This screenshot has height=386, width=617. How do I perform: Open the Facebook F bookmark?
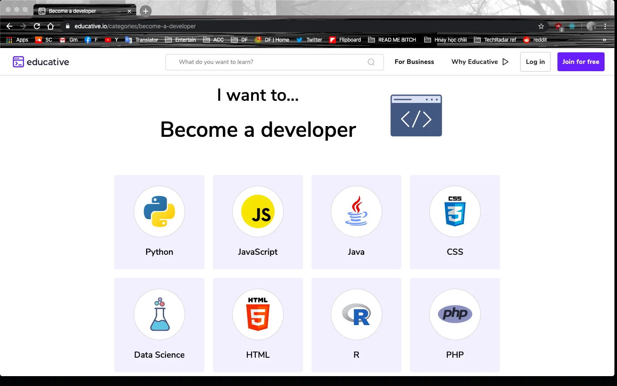(x=91, y=40)
